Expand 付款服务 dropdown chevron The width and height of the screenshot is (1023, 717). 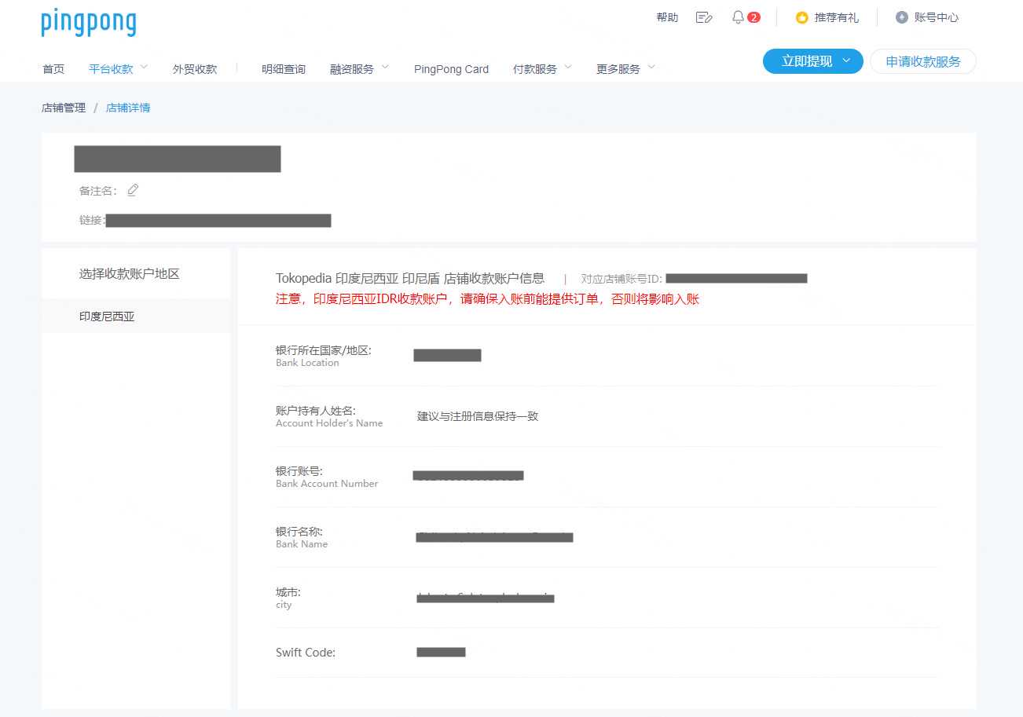click(568, 68)
